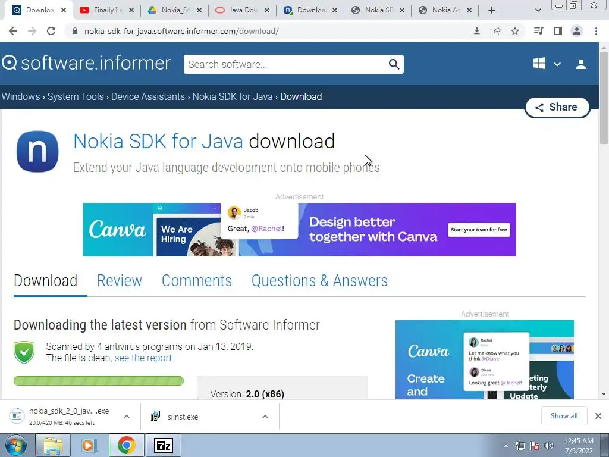609x457 pixels.
Task: Click the padlock site info icon
Action: pyautogui.click(x=75, y=31)
